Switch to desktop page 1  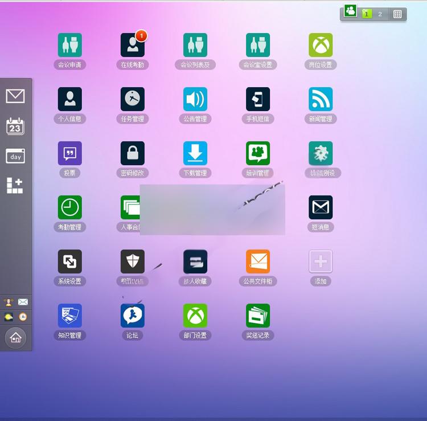[x=366, y=14]
